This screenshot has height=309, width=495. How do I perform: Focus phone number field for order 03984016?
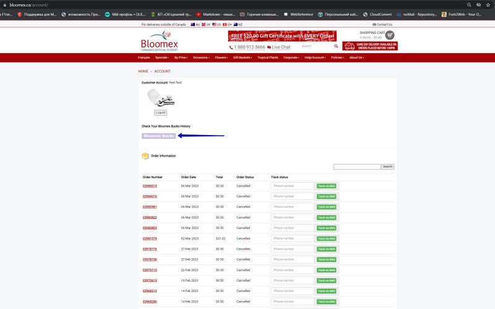pos(292,196)
